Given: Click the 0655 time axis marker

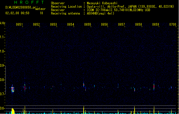Looking at the screenshot, I should 88,25.
